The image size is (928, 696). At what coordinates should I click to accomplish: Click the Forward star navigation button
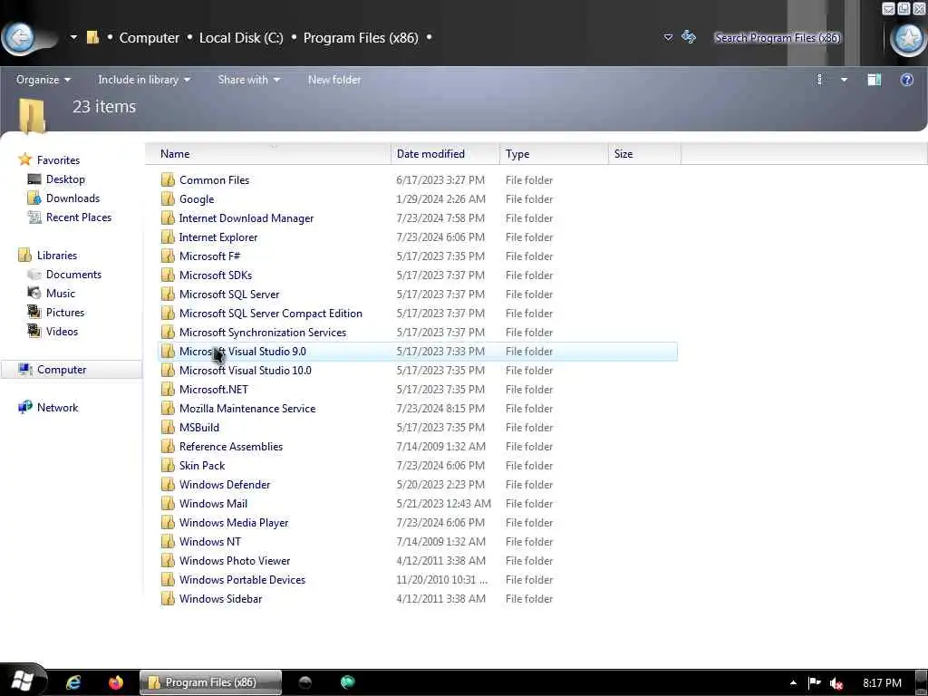coord(908,39)
